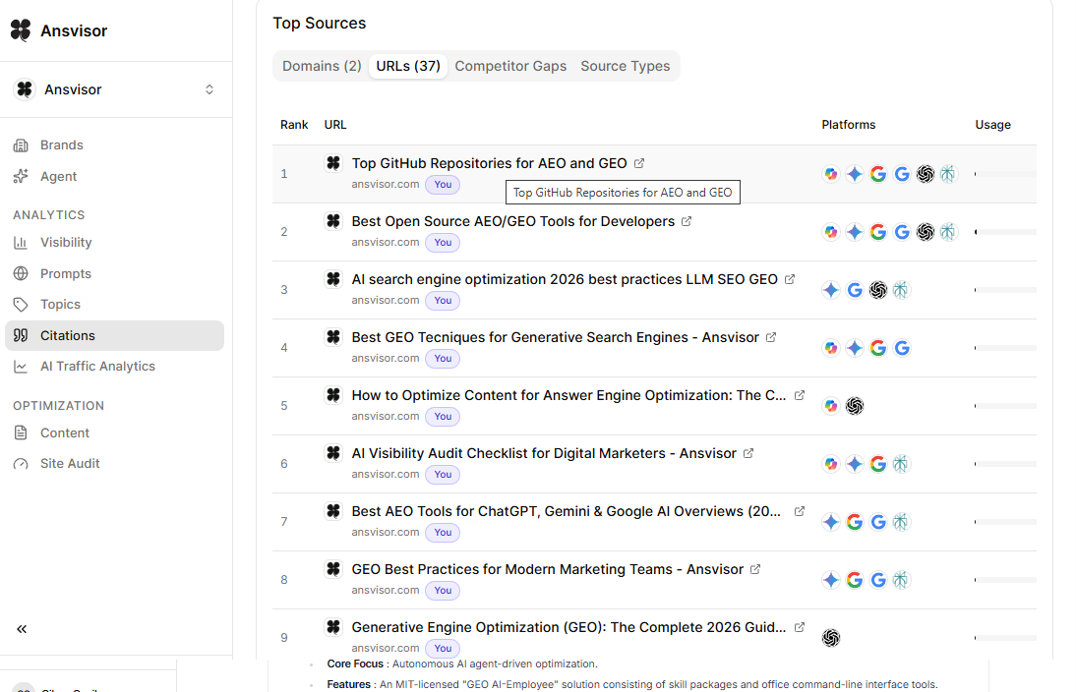Viewport: 1076px width, 692px height.
Task: Click the Usage column header
Action: click(x=993, y=125)
